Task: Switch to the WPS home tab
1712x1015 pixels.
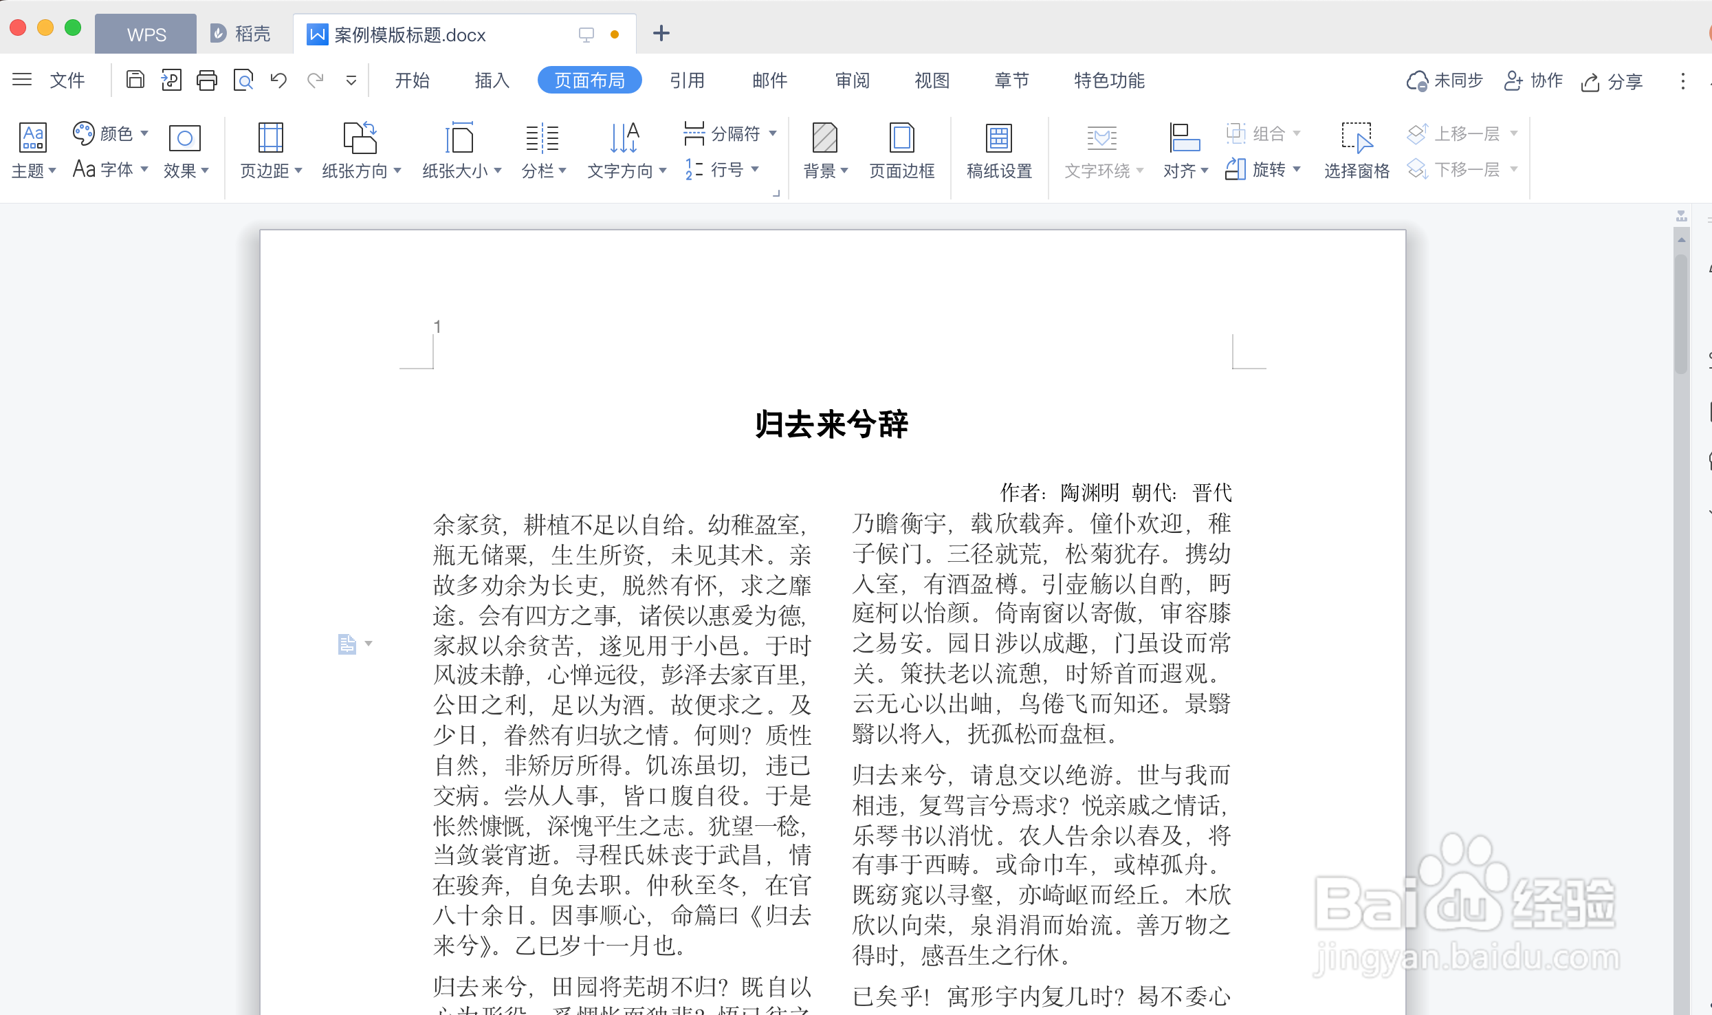Action: click(x=146, y=34)
